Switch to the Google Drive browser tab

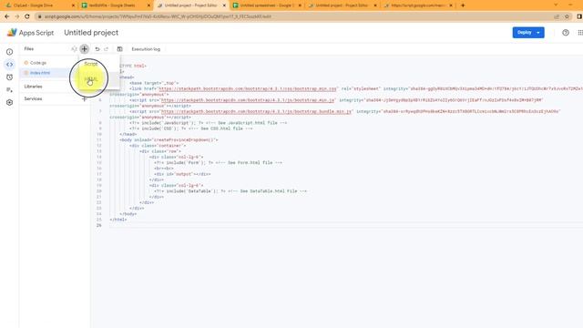pyautogui.click(x=38, y=5)
